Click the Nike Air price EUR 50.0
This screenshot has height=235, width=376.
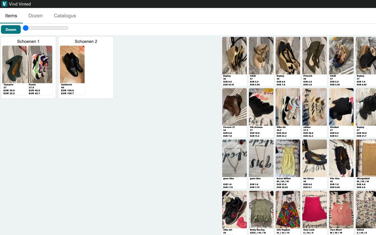click(282, 133)
